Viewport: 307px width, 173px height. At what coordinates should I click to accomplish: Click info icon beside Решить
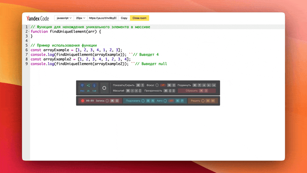tap(203, 101)
